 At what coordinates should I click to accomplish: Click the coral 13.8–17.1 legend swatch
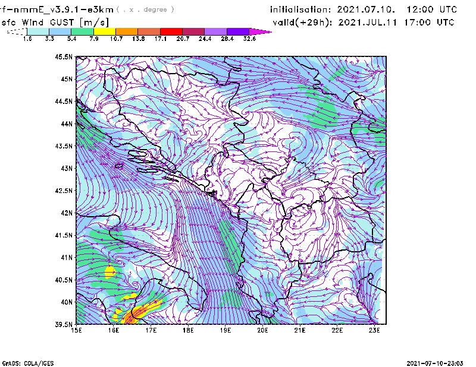tap(149, 31)
